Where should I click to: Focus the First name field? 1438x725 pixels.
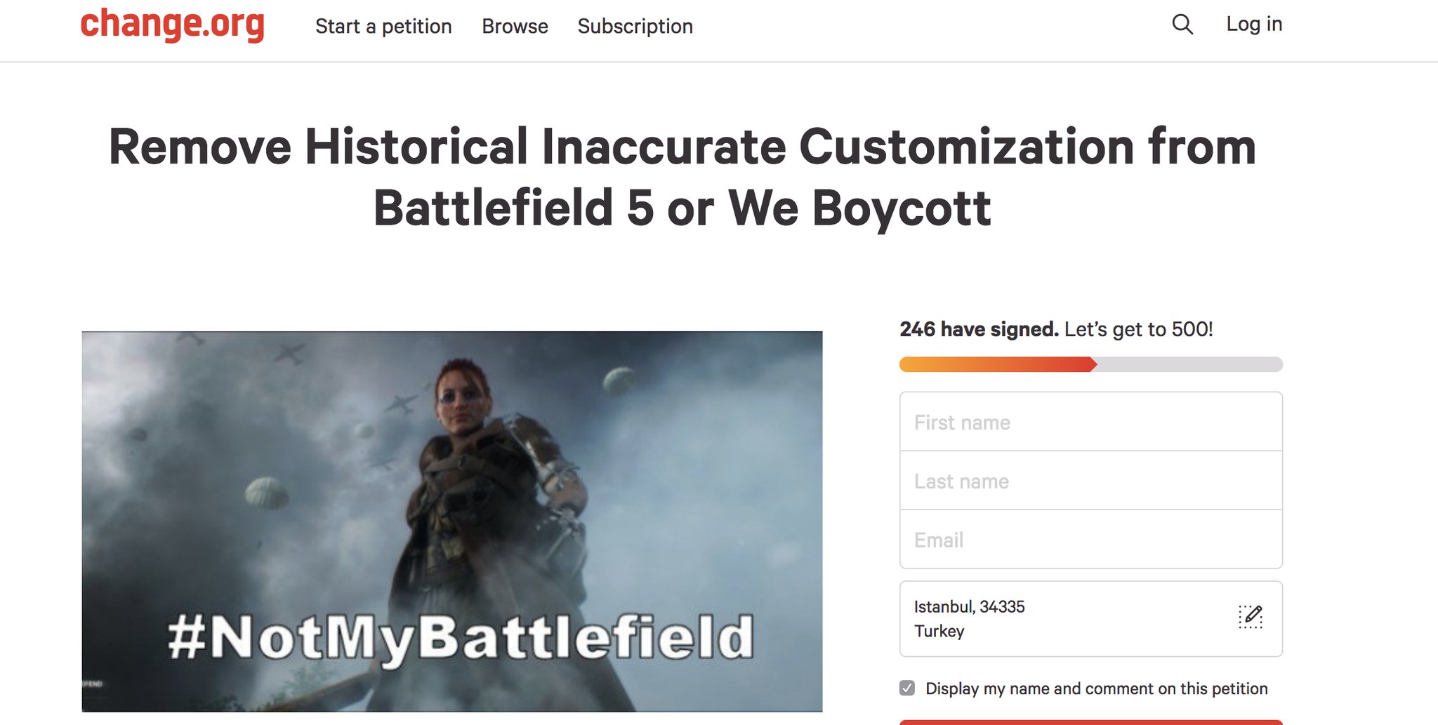click(1090, 423)
